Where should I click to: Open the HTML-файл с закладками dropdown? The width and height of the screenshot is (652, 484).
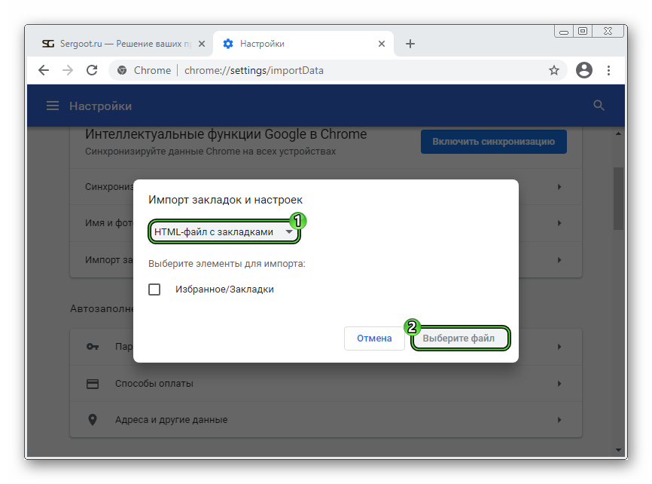[x=224, y=231]
